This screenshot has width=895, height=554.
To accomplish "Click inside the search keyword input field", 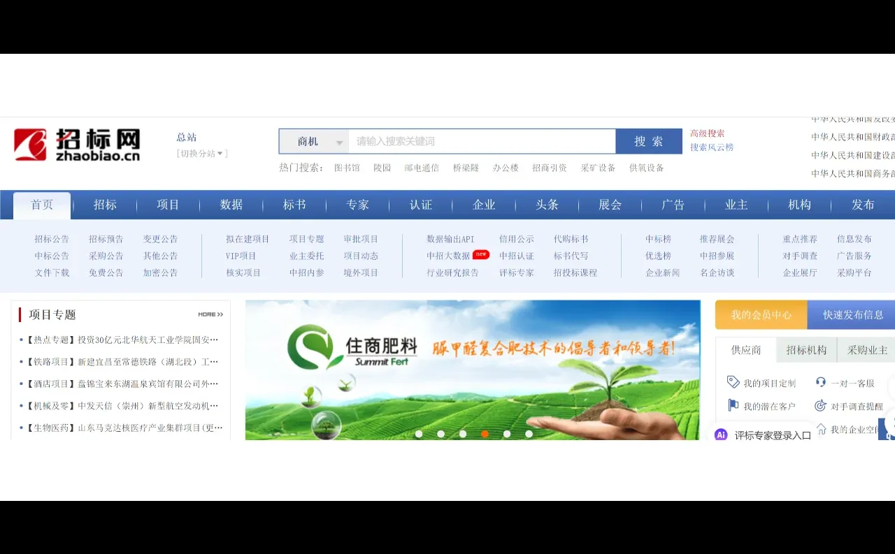I will (482, 140).
